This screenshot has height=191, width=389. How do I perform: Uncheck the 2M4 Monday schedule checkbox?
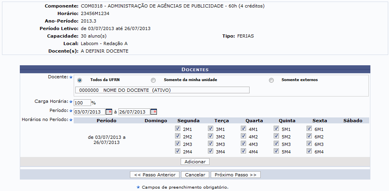click(x=178, y=151)
